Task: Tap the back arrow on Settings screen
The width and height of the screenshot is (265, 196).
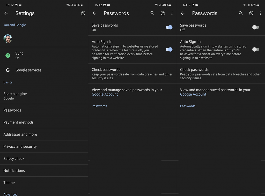Action: [6, 13]
